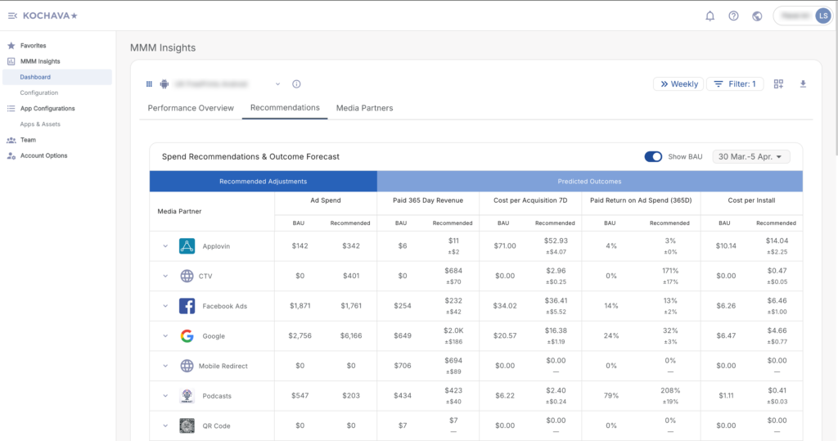
Task: Toggle the Show BAU switch
Action: (x=653, y=156)
